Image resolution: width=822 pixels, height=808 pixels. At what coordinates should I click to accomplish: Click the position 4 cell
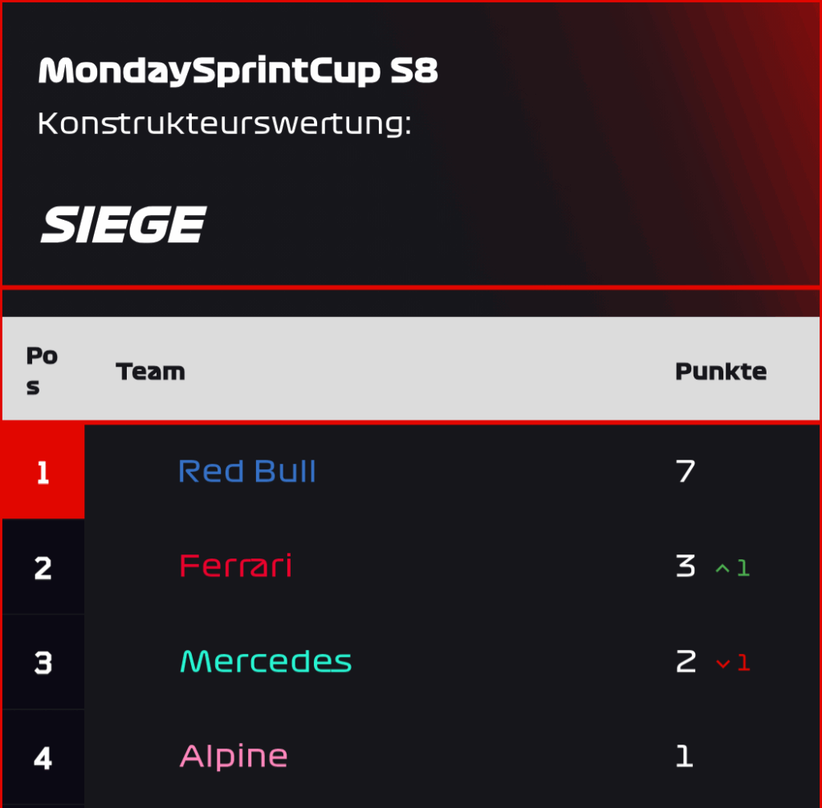pos(43,757)
